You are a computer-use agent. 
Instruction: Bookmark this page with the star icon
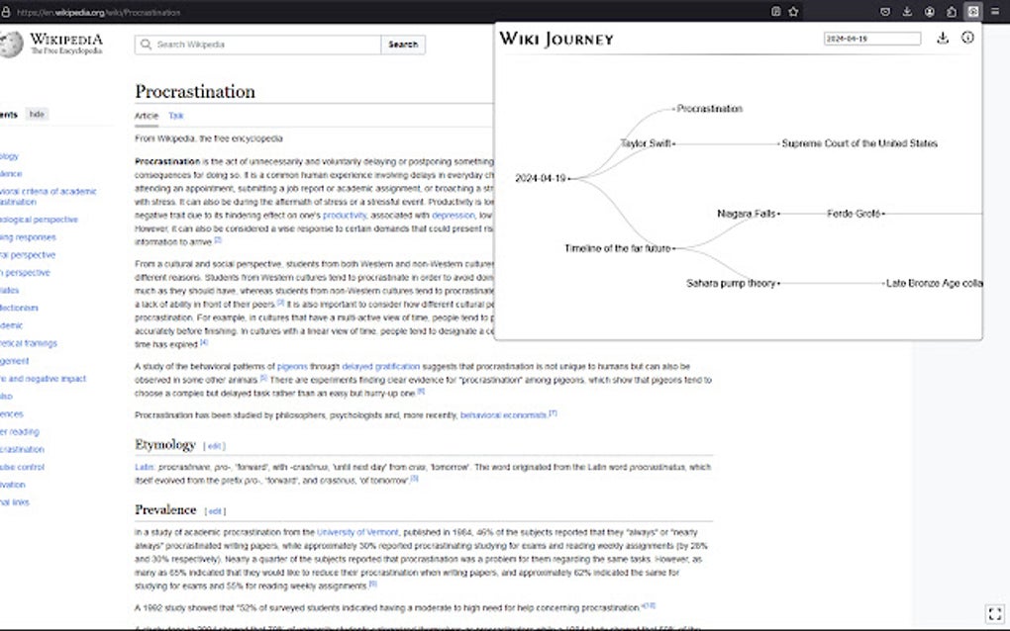point(792,11)
